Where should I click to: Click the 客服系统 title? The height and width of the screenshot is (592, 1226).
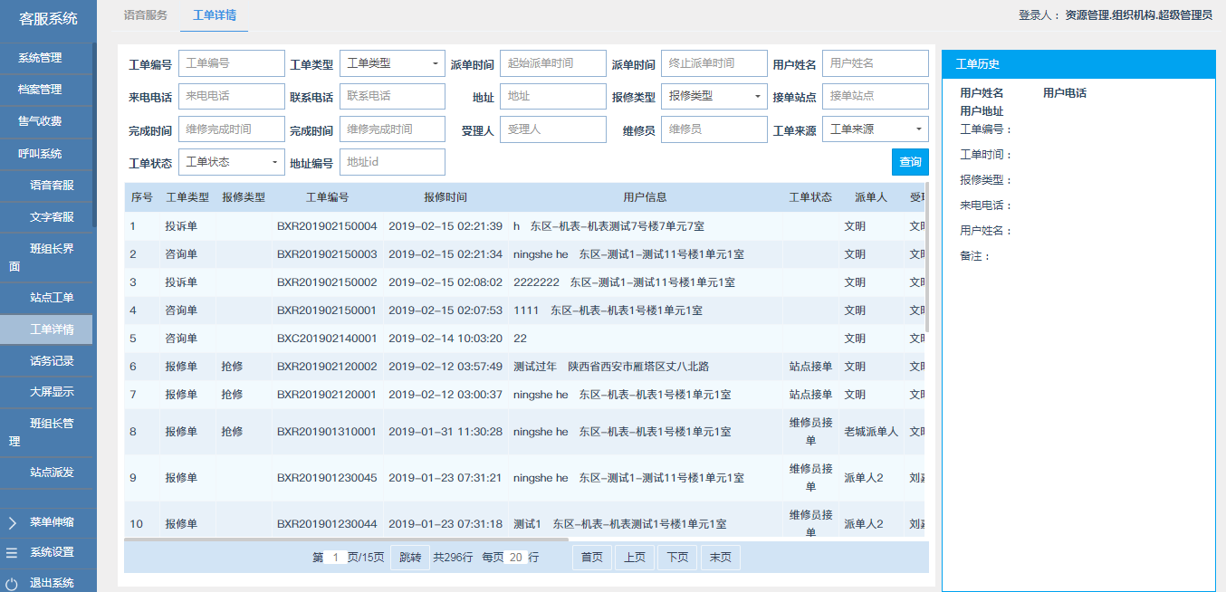(x=48, y=18)
